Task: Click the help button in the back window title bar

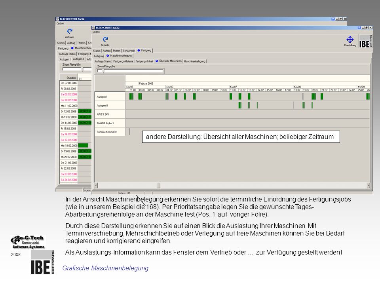Action: [x=333, y=19]
